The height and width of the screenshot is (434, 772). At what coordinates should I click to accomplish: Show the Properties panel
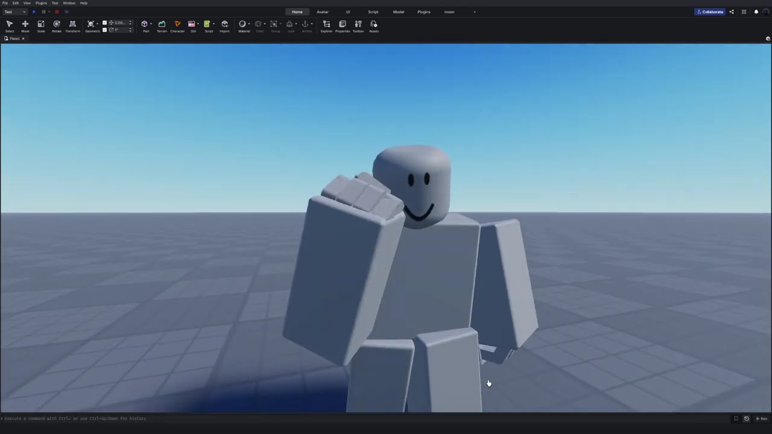(x=342, y=26)
